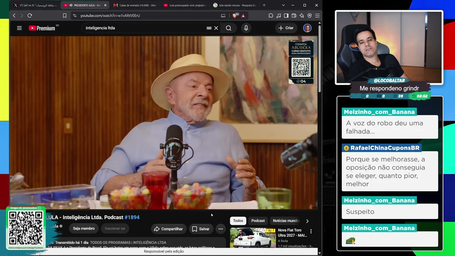Open a new browser tab
Viewport: 455px width, 256px height.
coord(264,5)
